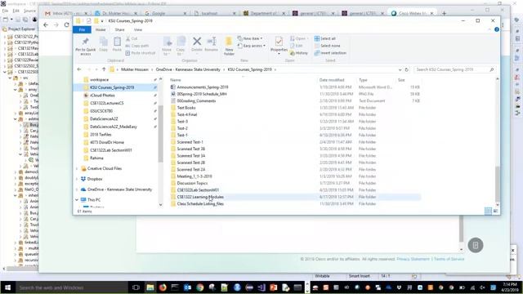The width and height of the screenshot is (523, 294).
Task: Click the round floating button in Webex page
Action: point(476,245)
